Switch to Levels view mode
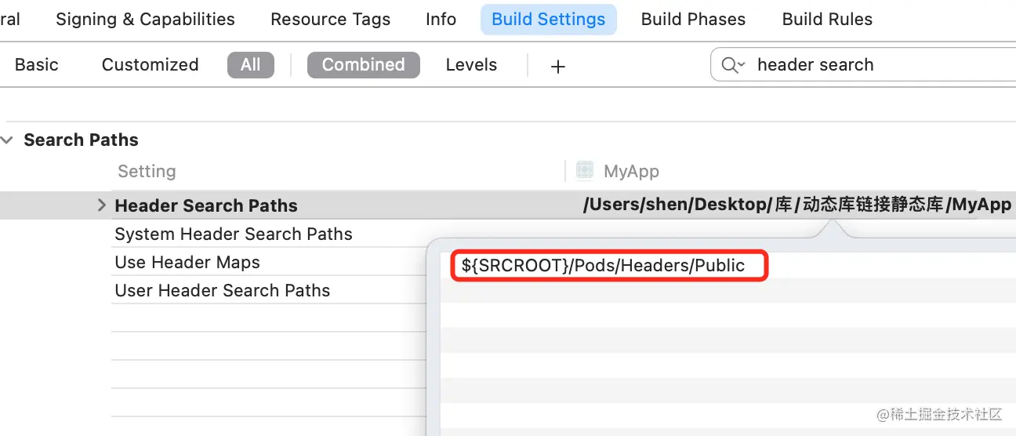Image resolution: width=1016 pixels, height=436 pixels. point(471,65)
